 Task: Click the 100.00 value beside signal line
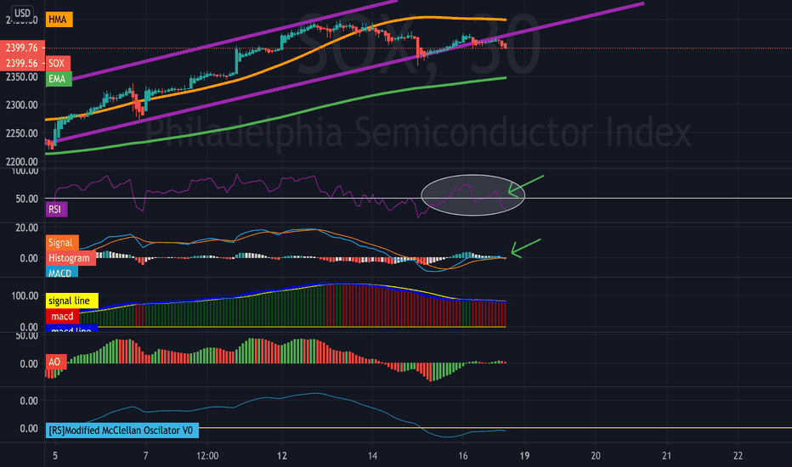click(25, 295)
